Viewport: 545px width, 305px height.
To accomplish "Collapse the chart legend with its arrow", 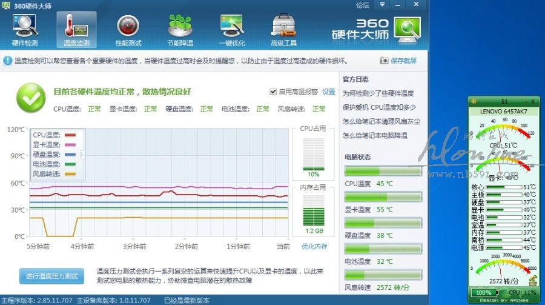I will click(82, 155).
